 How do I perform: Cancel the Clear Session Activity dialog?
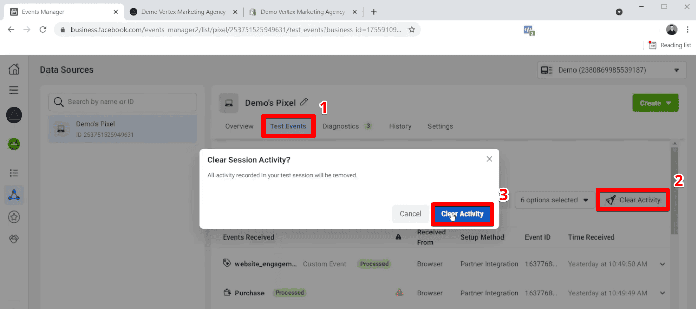pos(411,214)
